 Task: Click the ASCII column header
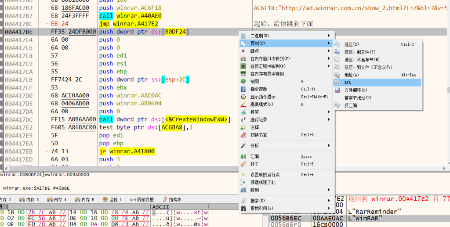tap(158, 206)
